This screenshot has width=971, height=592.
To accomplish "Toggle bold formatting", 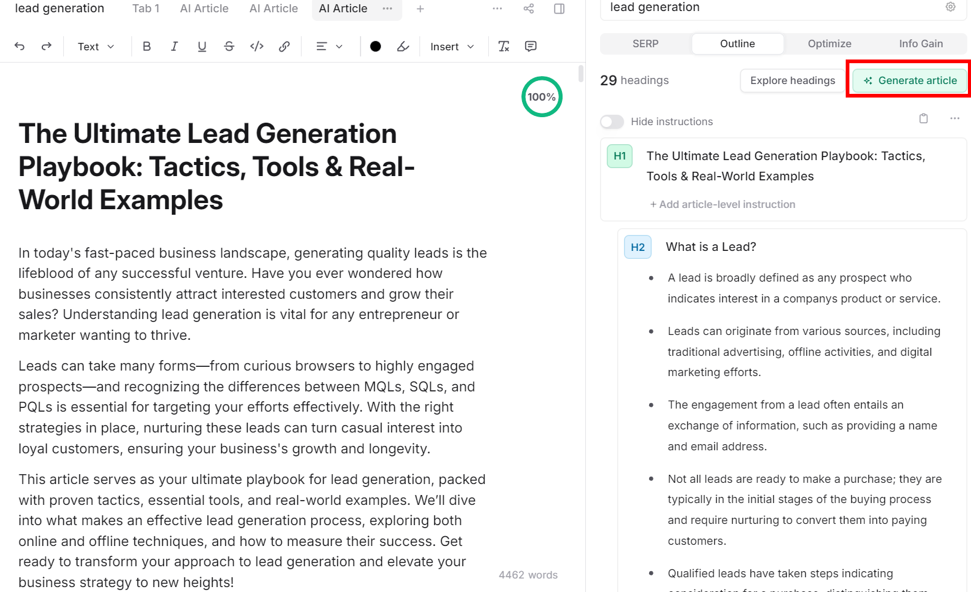I will coord(147,46).
